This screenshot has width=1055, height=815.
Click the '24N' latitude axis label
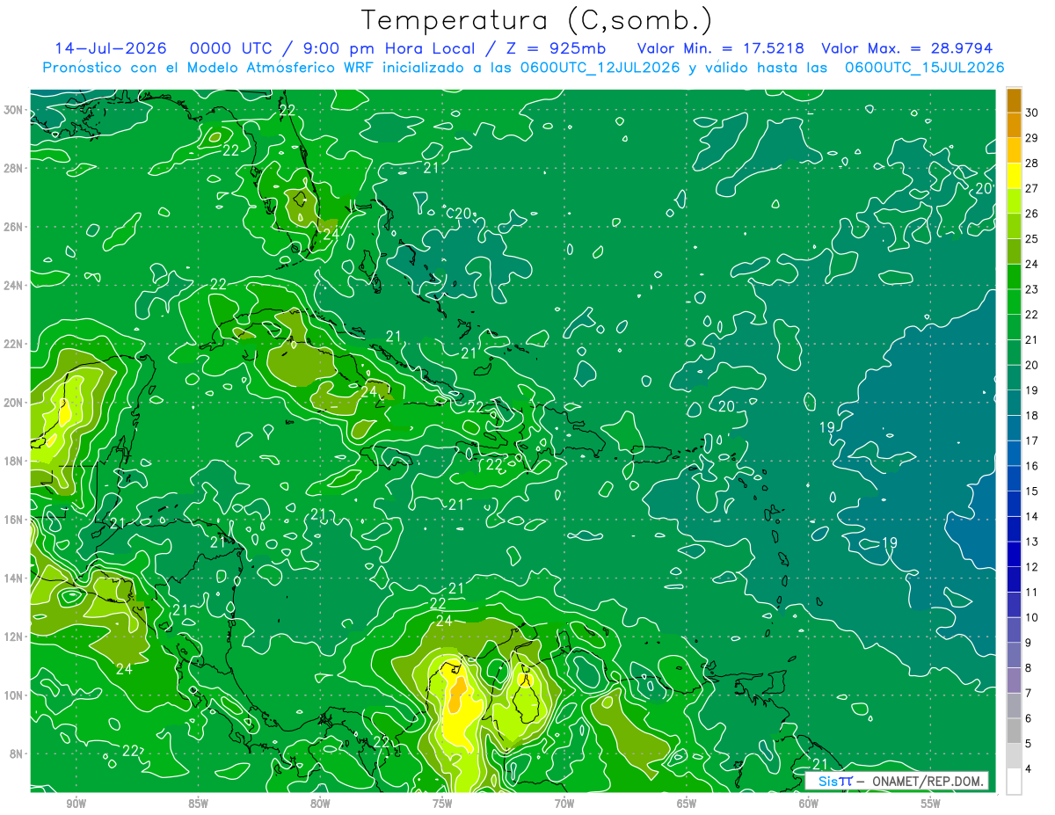point(13,286)
